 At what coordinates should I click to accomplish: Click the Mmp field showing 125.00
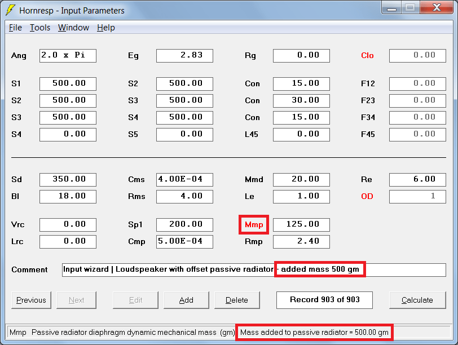click(301, 225)
